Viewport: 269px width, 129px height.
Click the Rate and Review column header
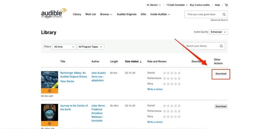[x=157, y=62]
